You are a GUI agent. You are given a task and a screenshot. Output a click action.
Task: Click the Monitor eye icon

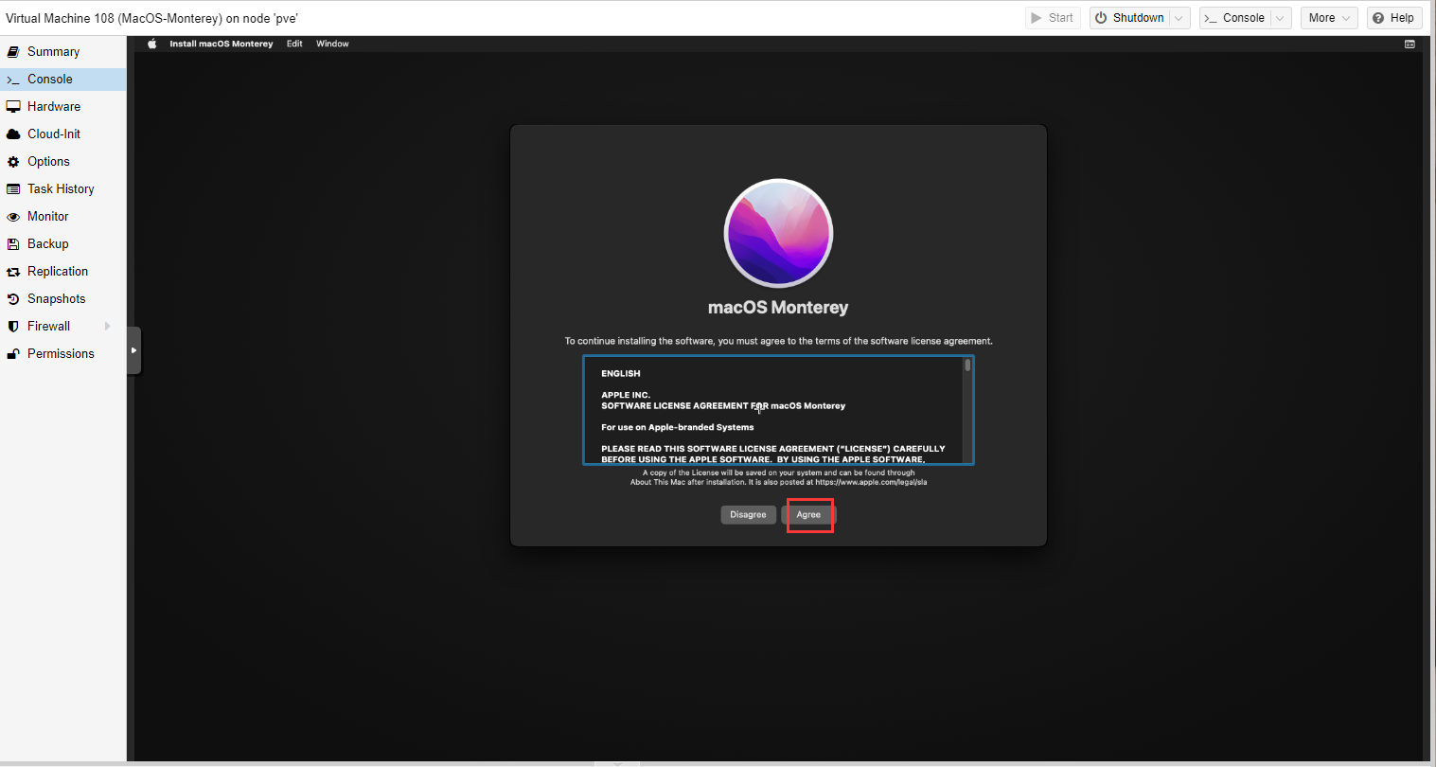13,217
